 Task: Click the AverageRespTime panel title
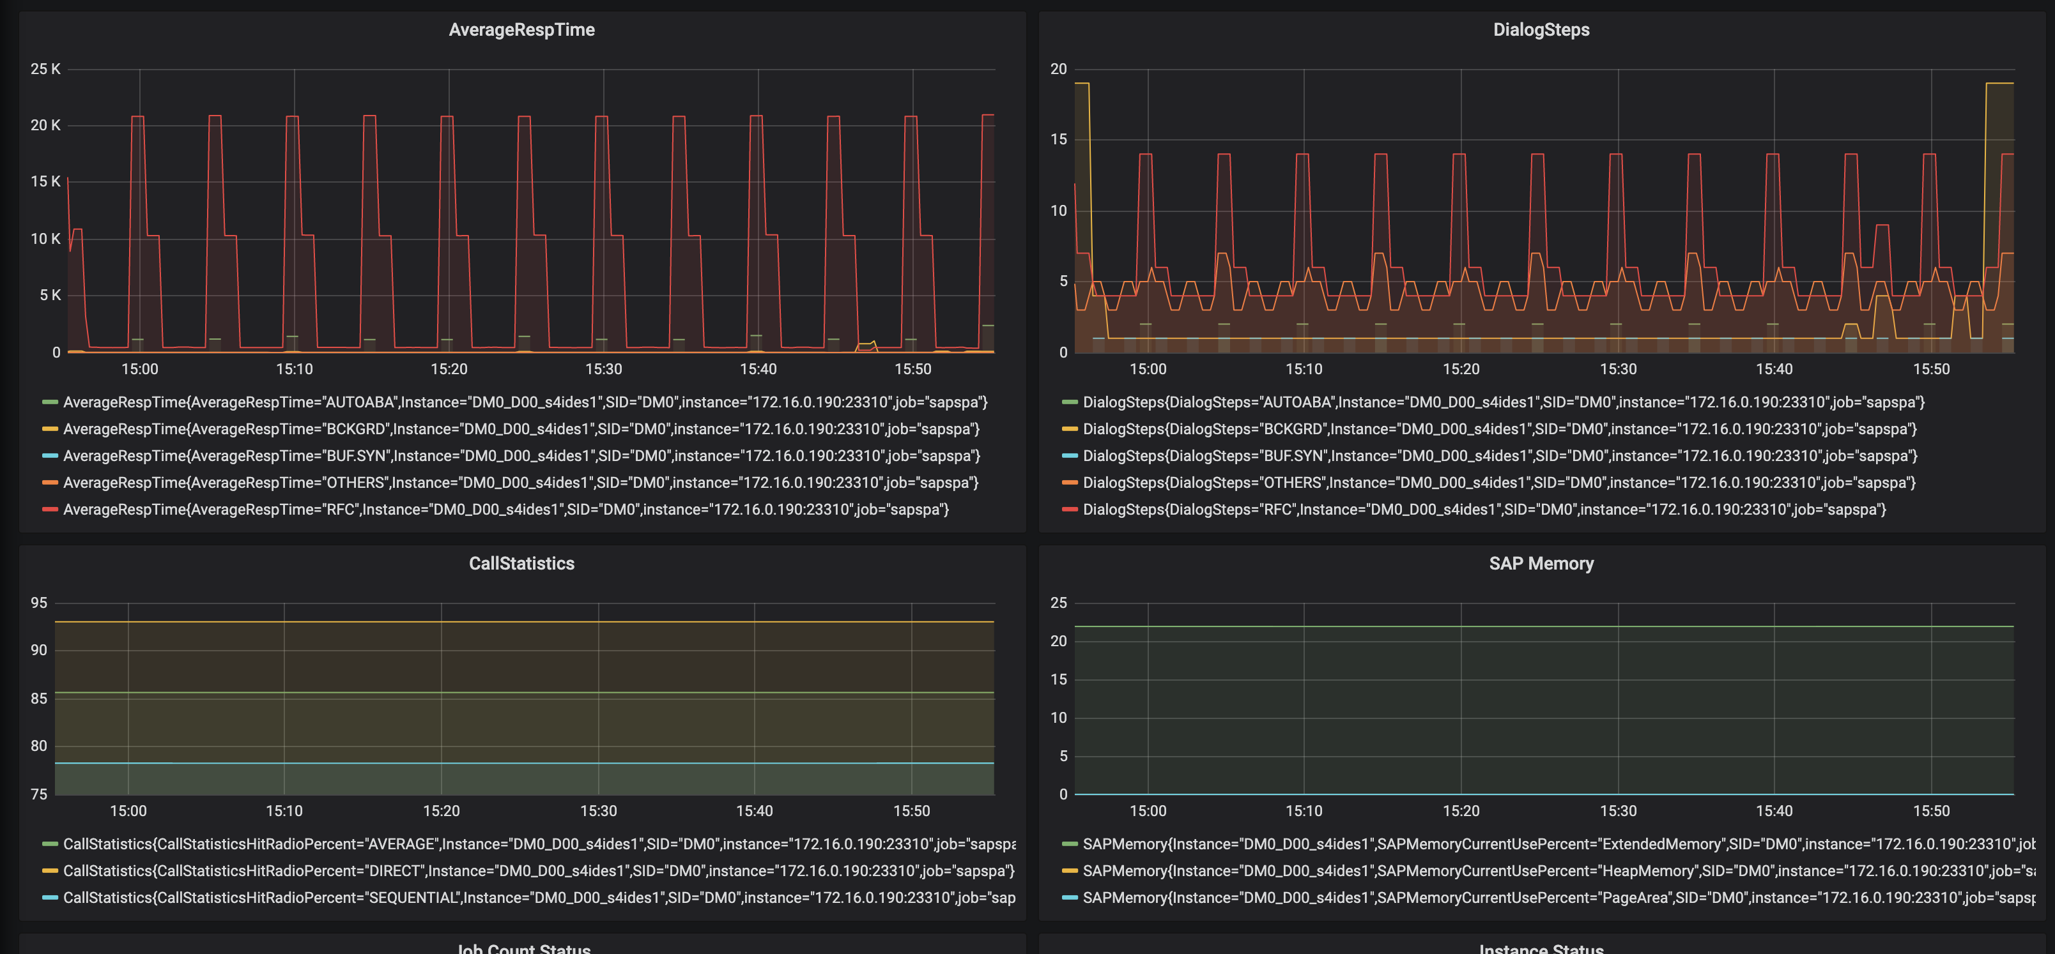[x=521, y=30]
